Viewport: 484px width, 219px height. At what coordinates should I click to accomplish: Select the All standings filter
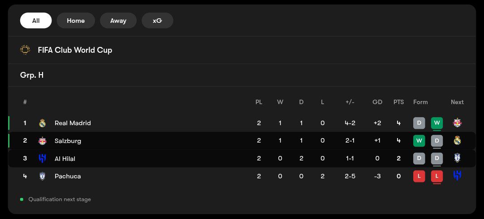(36, 21)
